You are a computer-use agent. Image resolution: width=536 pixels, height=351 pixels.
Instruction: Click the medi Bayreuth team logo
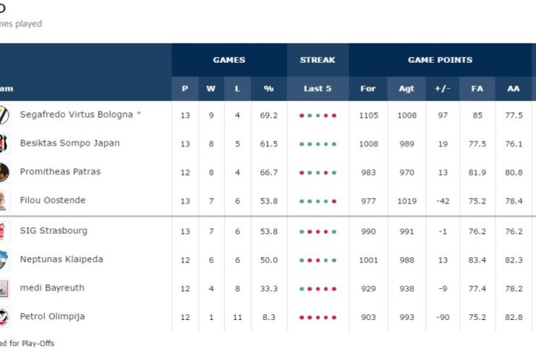[4, 288]
